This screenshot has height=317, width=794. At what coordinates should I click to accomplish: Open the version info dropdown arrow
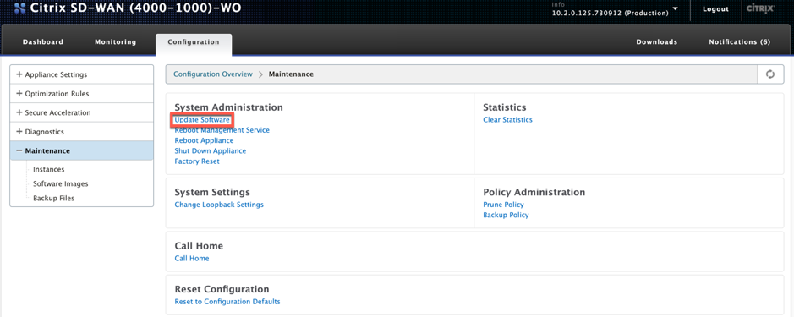click(x=675, y=9)
